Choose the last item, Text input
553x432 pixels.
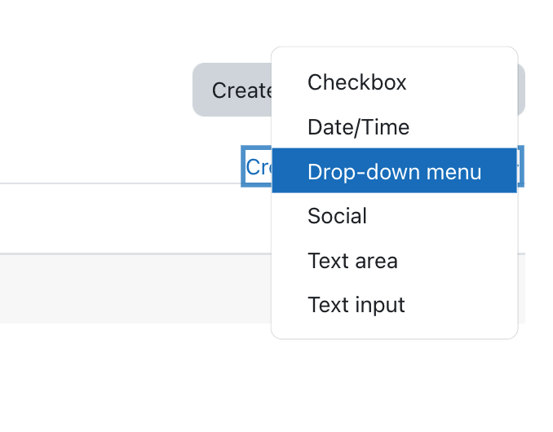pos(394,305)
